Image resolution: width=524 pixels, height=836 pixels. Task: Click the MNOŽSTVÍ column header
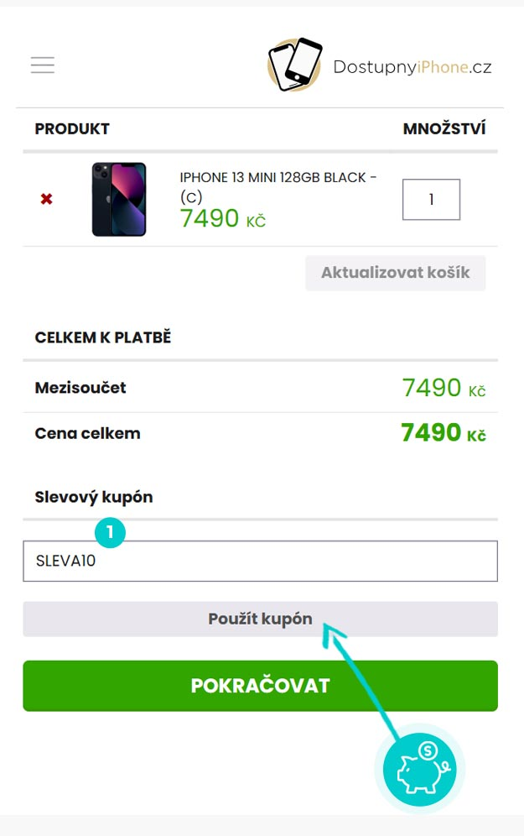(x=444, y=129)
